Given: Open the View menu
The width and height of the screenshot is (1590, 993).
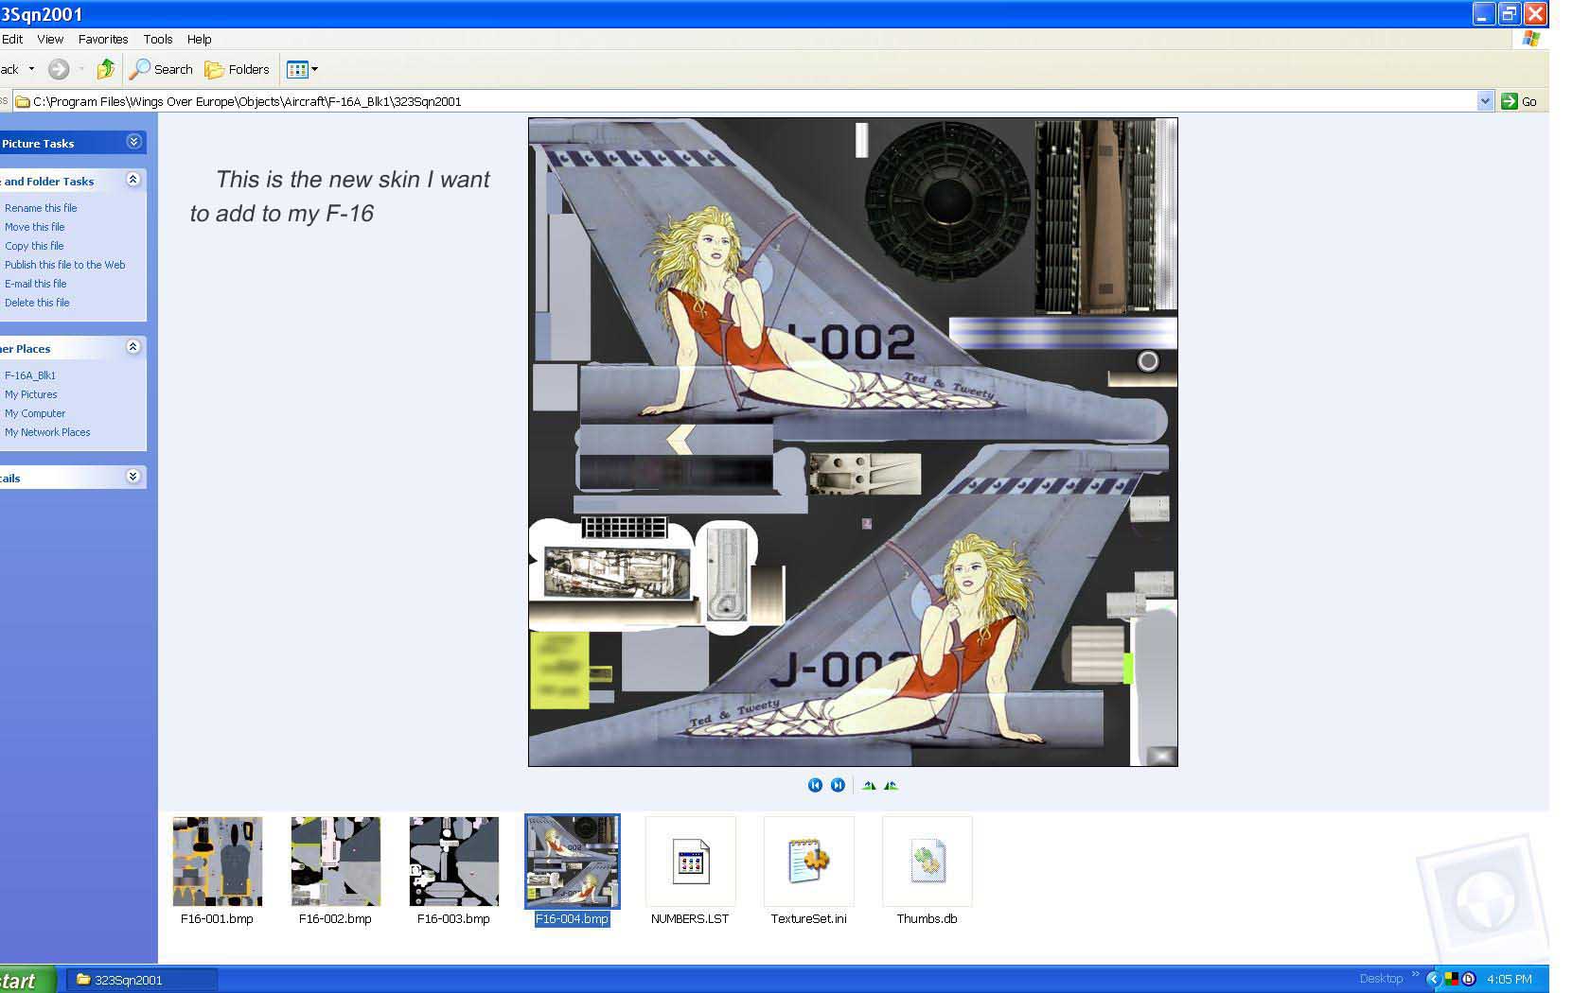Looking at the screenshot, I should [x=50, y=40].
